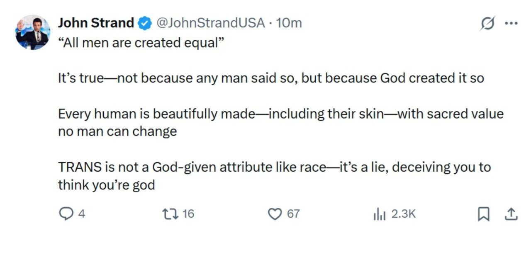The width and height of the screenshot is (531, 267).
Task: Open John Strand's profile picture
Action: (33, 32)
